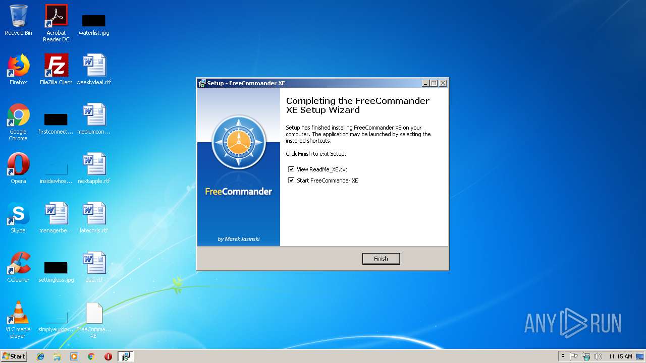Open Windows Explorer from taskbar

(x=57, y=356)
